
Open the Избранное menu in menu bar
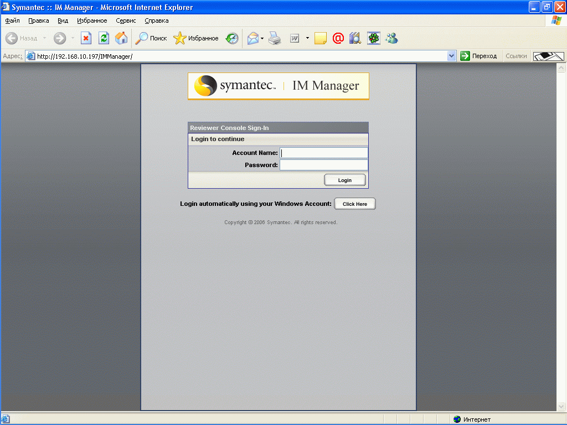[x=92, y=20]
